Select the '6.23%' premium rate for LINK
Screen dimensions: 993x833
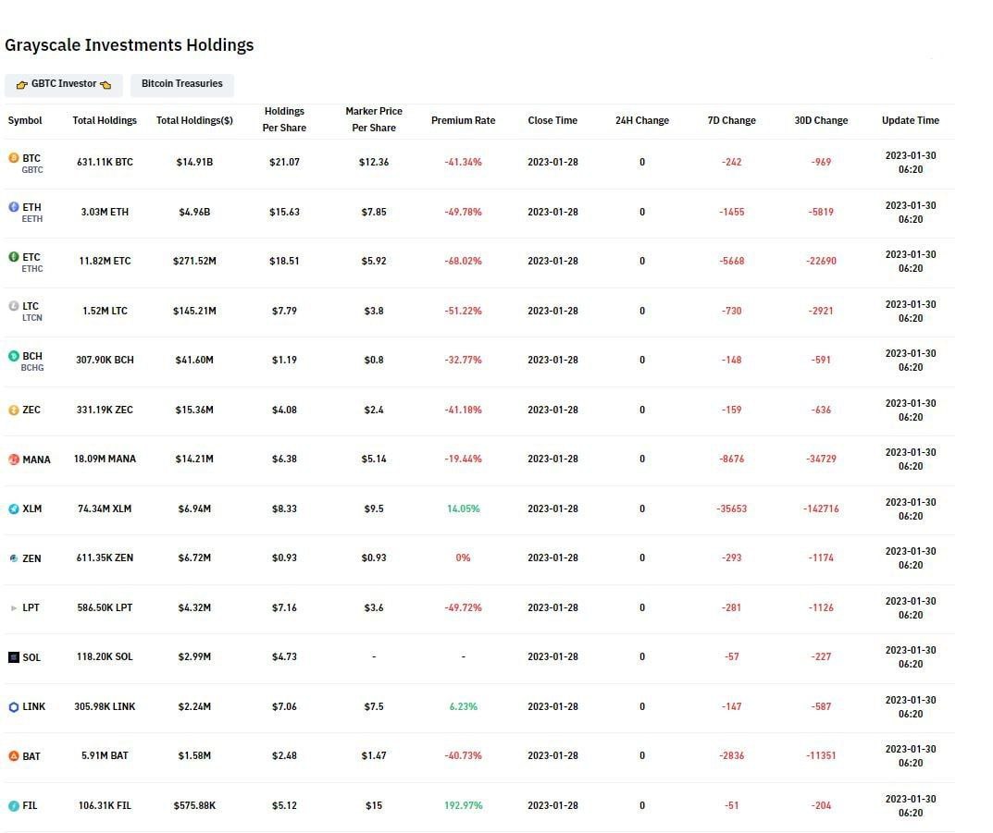pos(463,706)
